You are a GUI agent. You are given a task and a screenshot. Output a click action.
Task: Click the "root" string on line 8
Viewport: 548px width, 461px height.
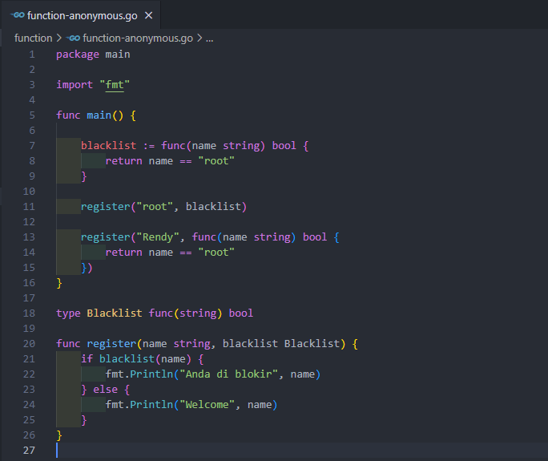pyautogui.click(x=216, y=161)
